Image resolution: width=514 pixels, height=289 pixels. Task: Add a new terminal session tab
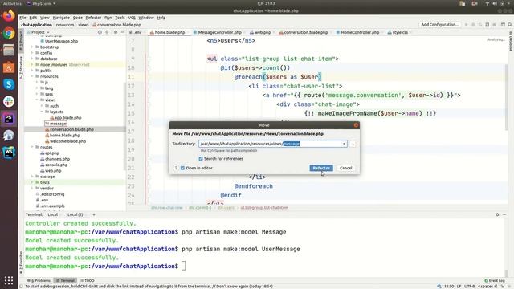(x=94, y=214)
